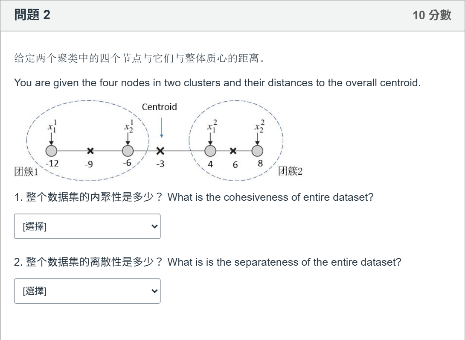Viewport: 465px width, 340px height.
Task: Click the cohesiveness question text
Action: tap(194, 197)
